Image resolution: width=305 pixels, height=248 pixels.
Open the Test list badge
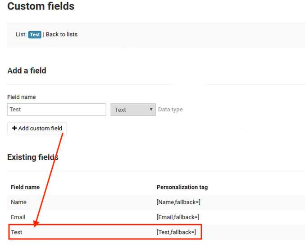pos(35,35)
